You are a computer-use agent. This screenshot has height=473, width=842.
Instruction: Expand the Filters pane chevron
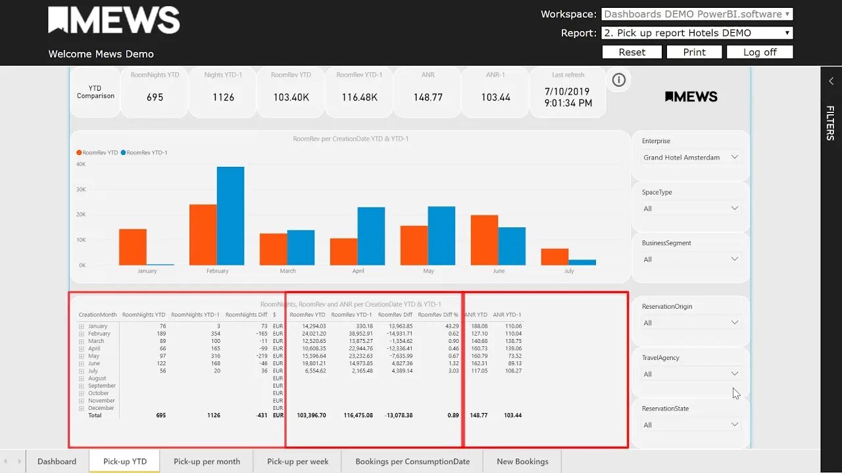[831, 81]
